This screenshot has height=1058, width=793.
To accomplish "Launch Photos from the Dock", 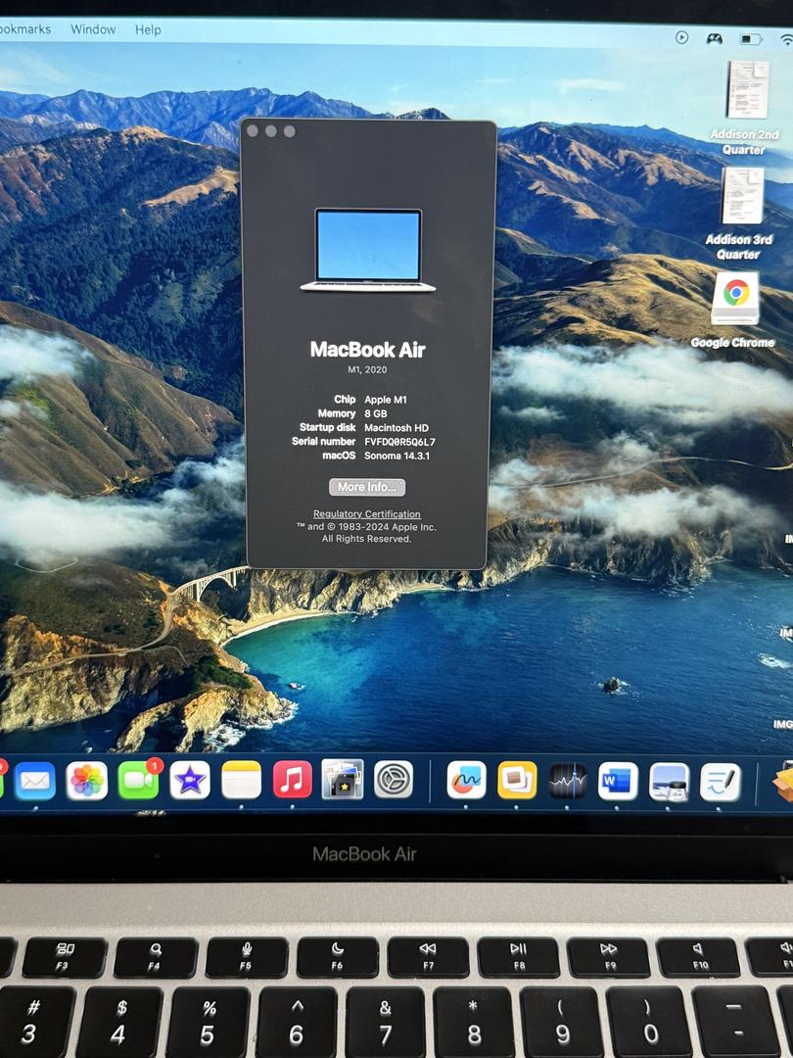I will coord(87,781).
